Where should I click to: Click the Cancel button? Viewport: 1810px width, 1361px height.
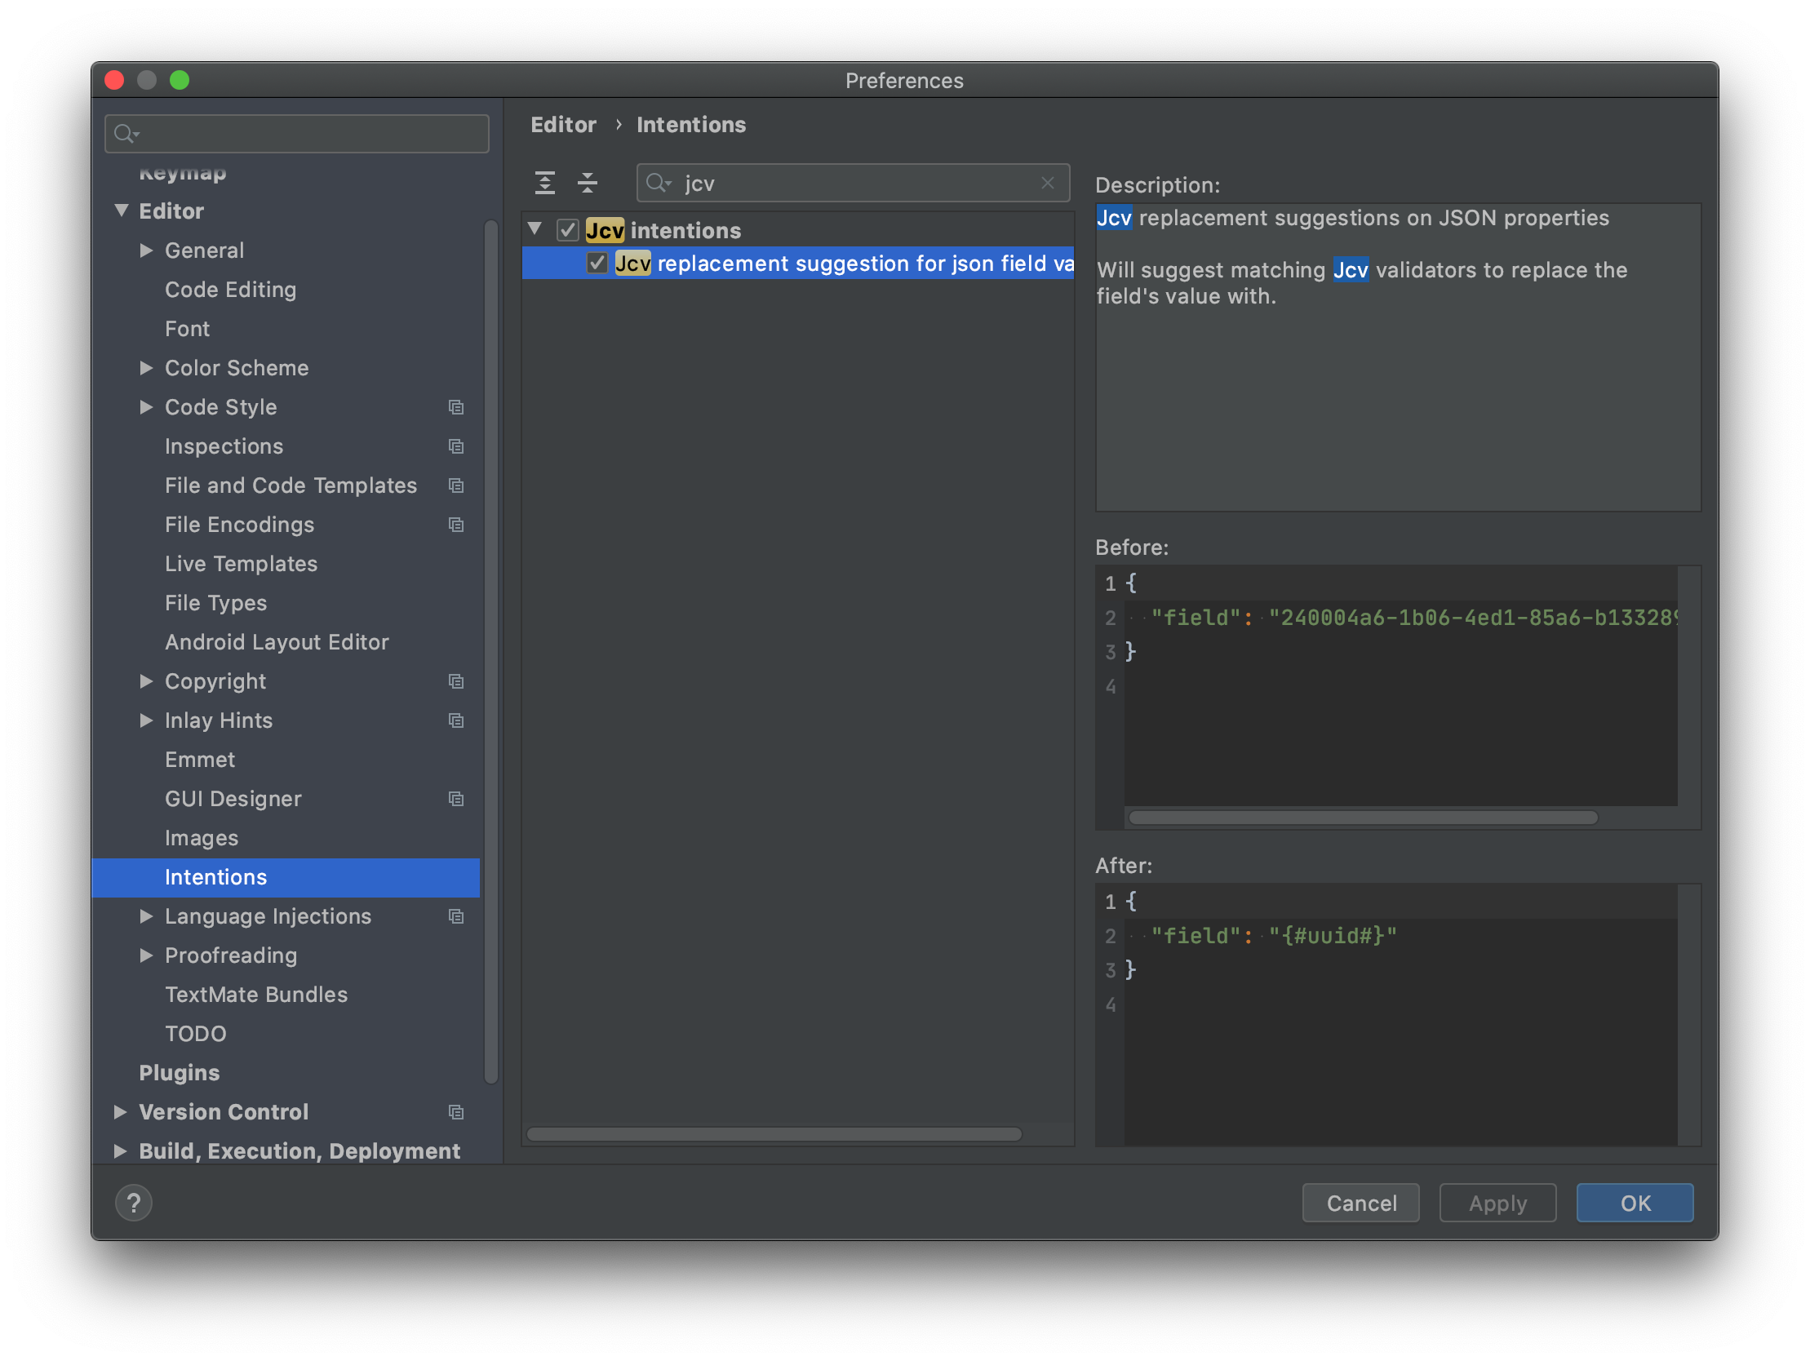pos(1360,1202)
